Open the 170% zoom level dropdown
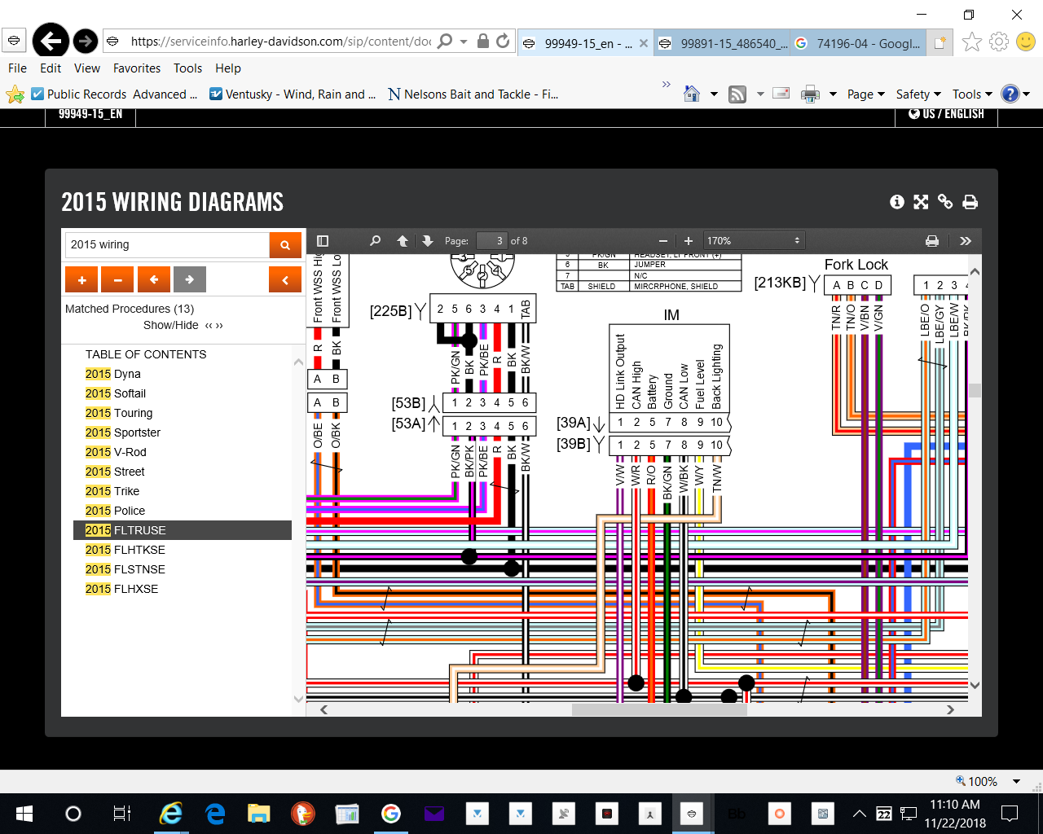 tap(753, 241)
